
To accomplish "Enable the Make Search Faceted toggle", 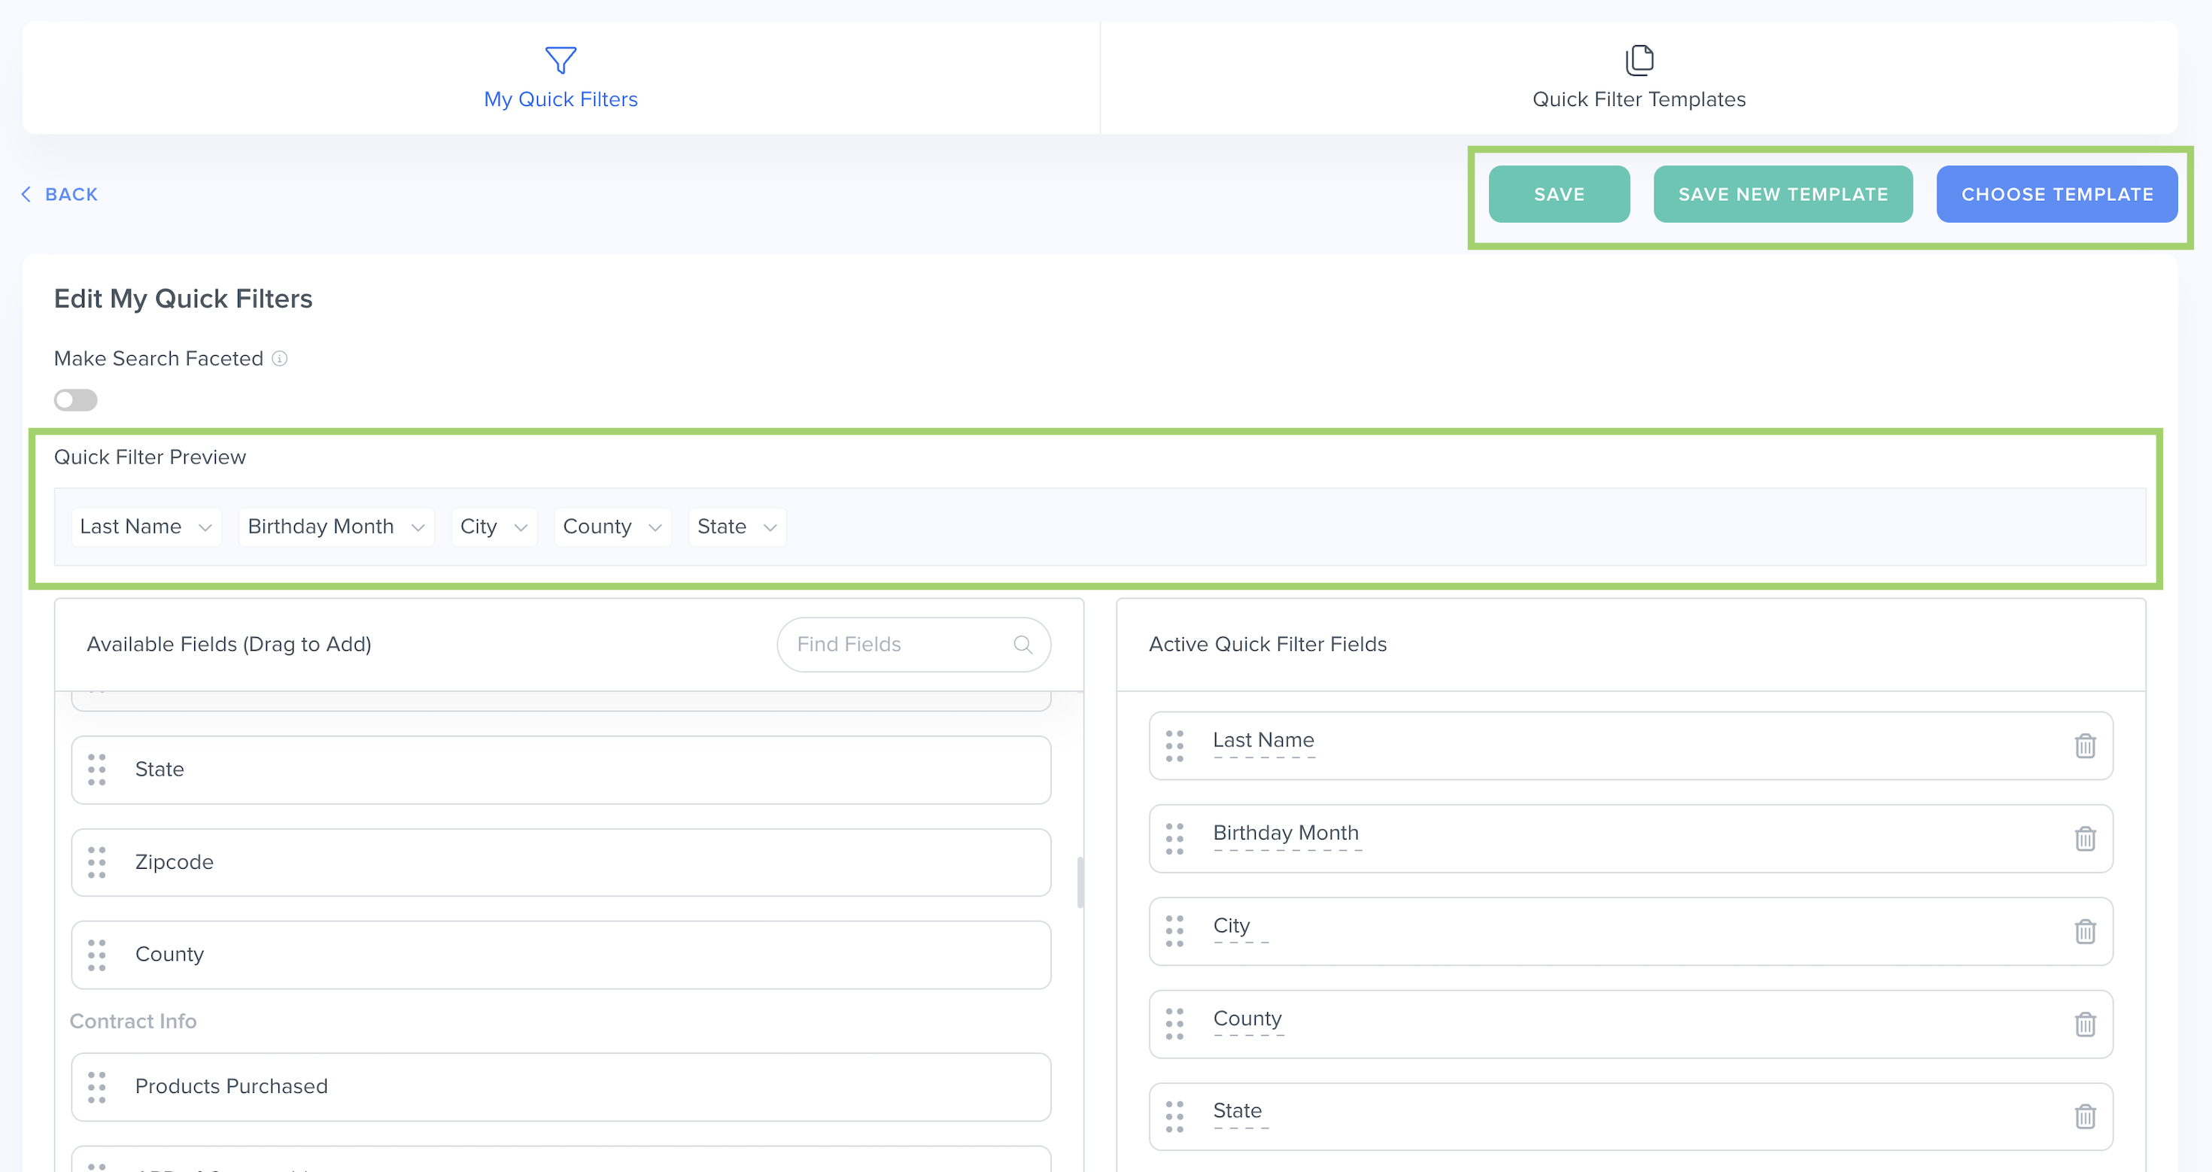I will (x=75, y=400).
